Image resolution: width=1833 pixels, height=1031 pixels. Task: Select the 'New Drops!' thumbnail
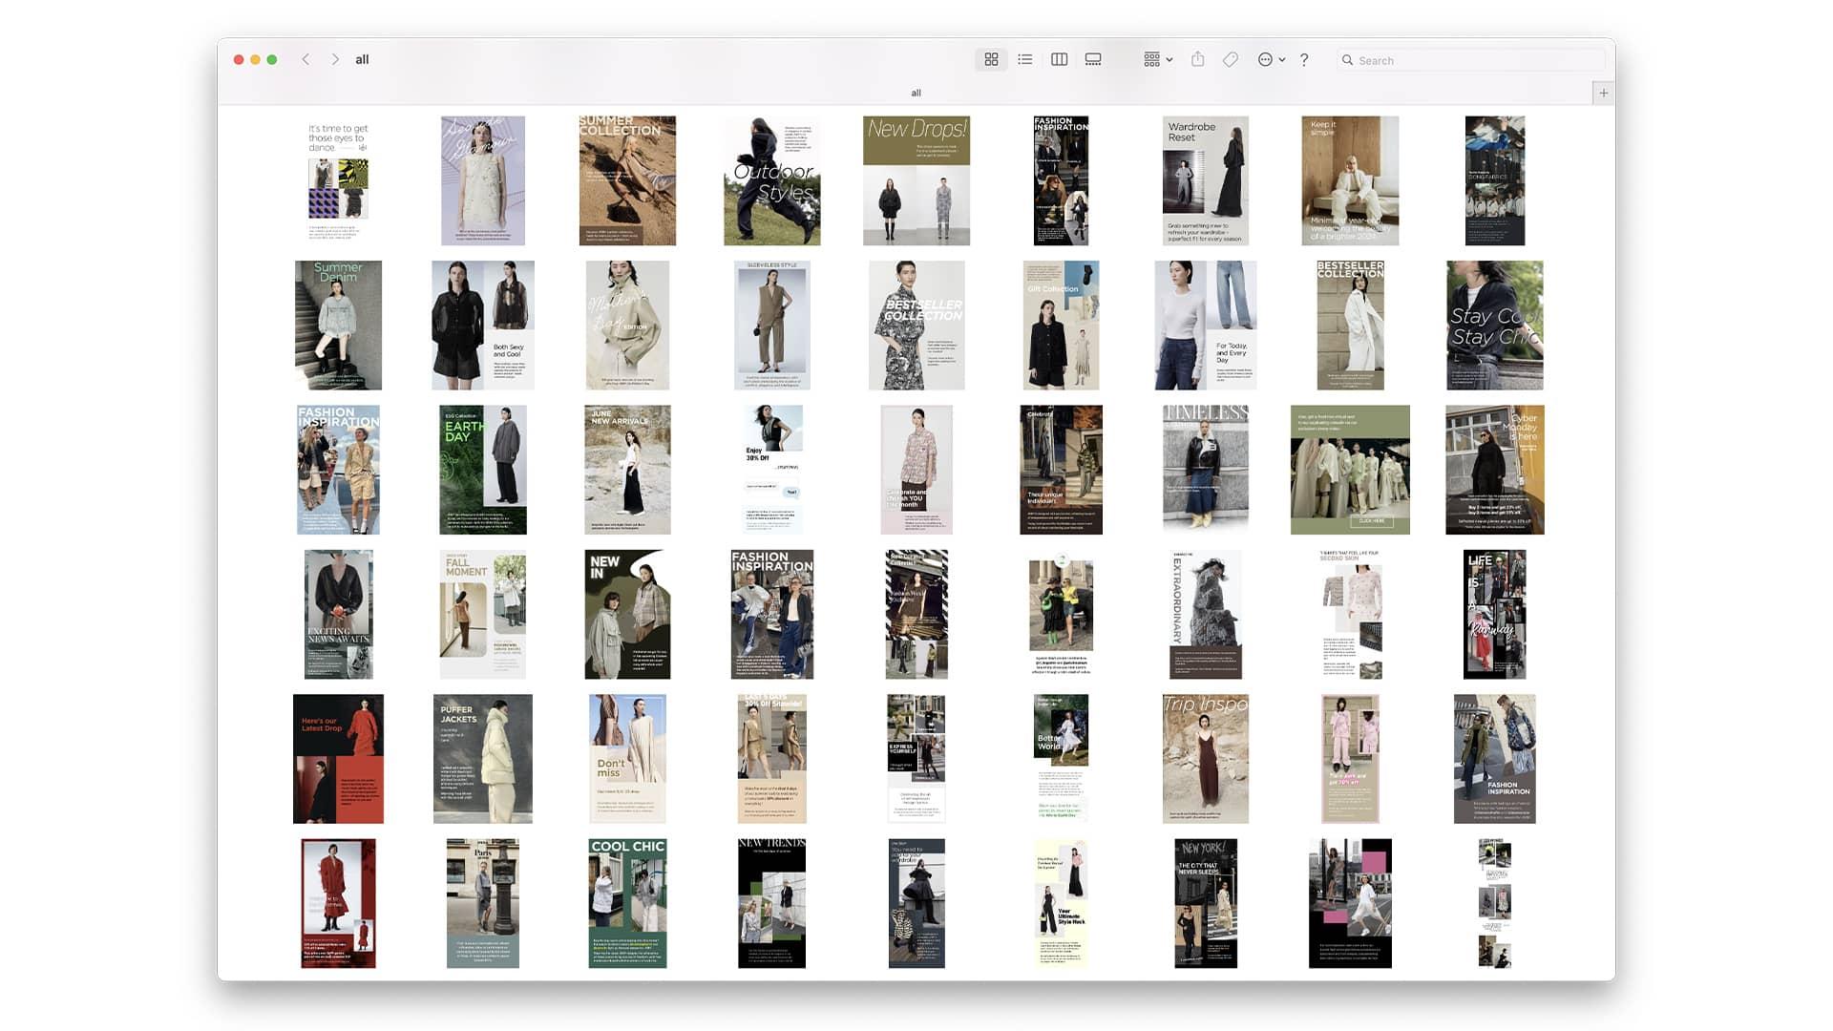click(x=916, y=180)
